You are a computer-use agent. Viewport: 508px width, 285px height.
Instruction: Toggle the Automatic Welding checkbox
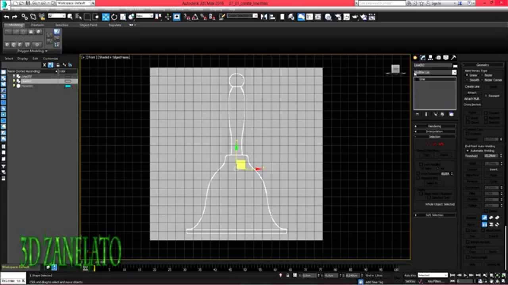(468, 151)
